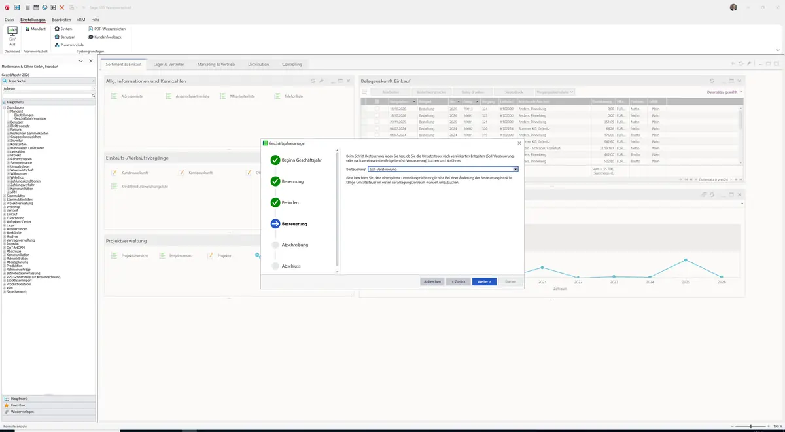Click Abbrechen in the Geschäftsjahresanlage dialog
The width and height of the screenshot is (785, 432).
tap(432, 281)
